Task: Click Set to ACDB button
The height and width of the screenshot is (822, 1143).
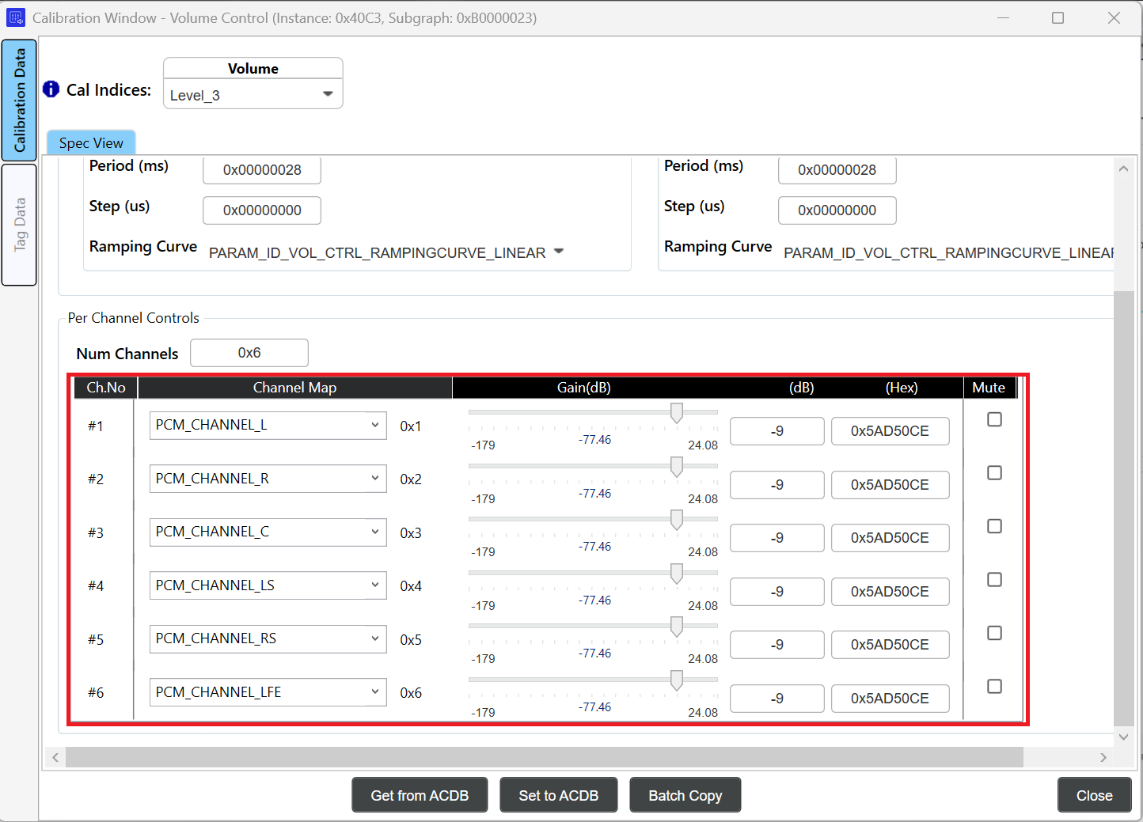Action: pos(558,795)
